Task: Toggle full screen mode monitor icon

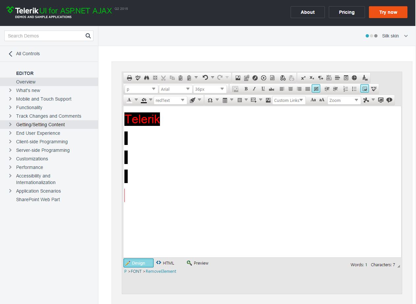Action: 381,100
